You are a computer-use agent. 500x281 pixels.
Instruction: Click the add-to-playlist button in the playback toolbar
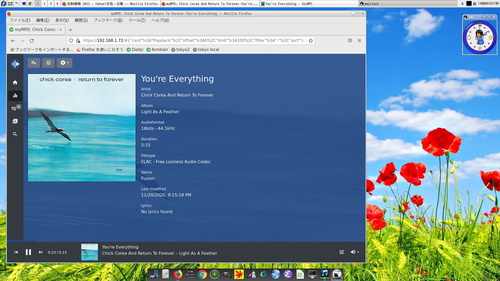(x=34, y=63)
